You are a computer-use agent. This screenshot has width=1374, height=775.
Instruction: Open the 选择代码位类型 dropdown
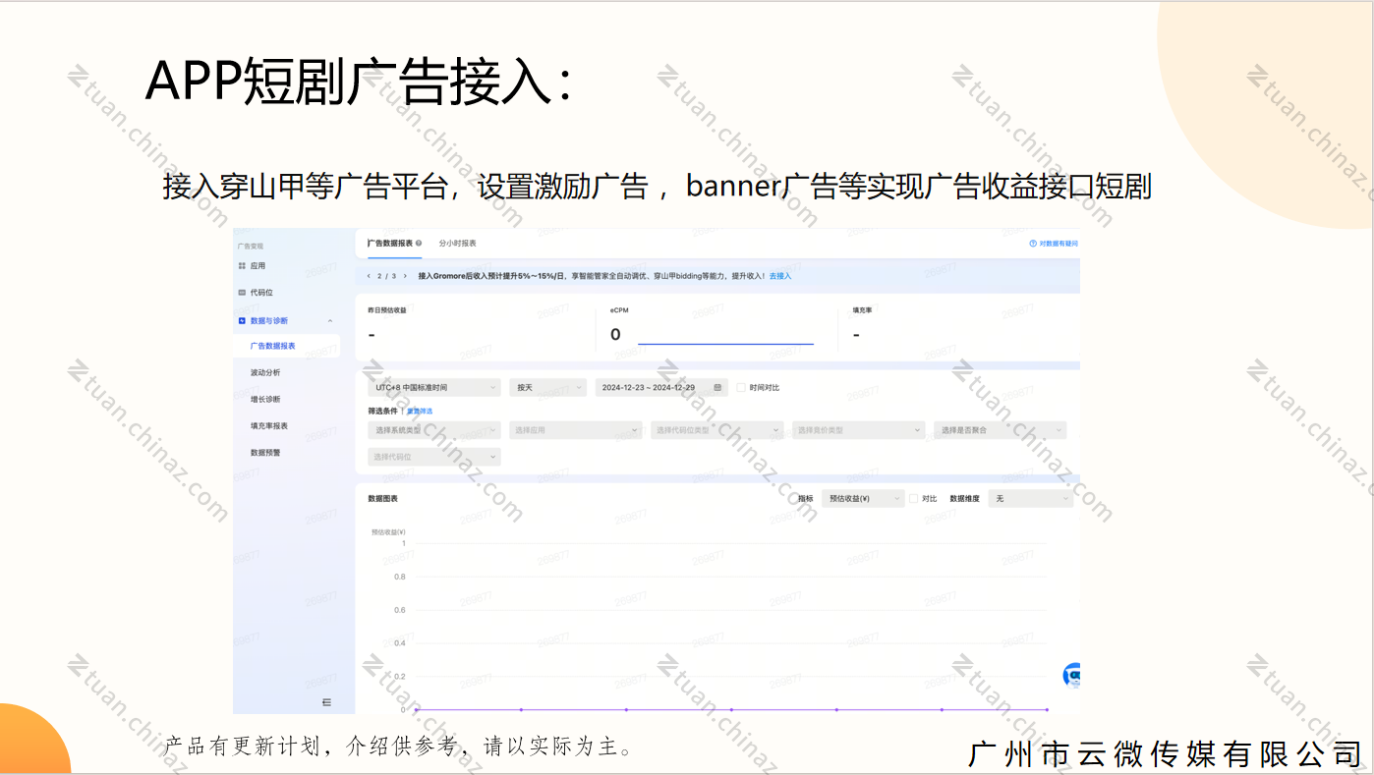717,430
